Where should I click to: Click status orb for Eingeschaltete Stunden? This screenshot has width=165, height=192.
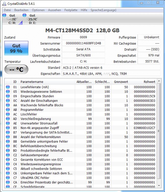[x=8, y=96]
